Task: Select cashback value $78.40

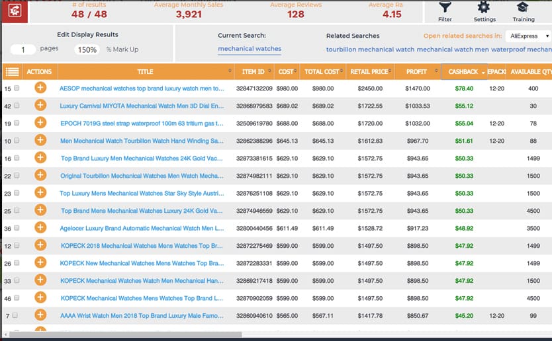Action: tap(464, 89)
